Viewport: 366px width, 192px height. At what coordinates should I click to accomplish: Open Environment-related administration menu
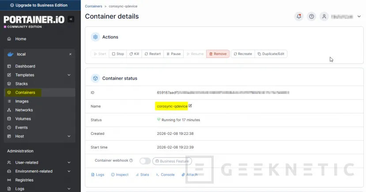[x=34, y=171]
